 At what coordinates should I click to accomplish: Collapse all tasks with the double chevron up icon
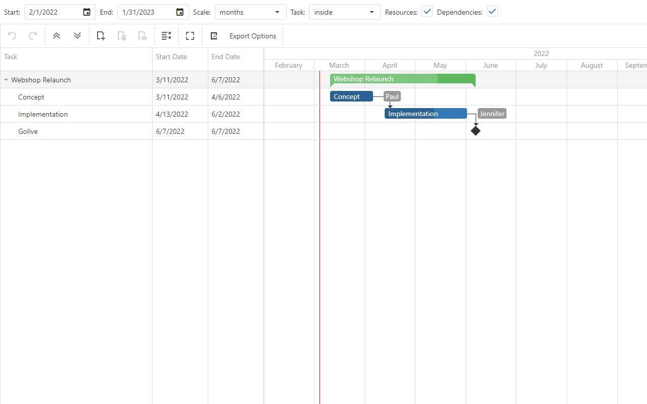(x=56, y=36)
